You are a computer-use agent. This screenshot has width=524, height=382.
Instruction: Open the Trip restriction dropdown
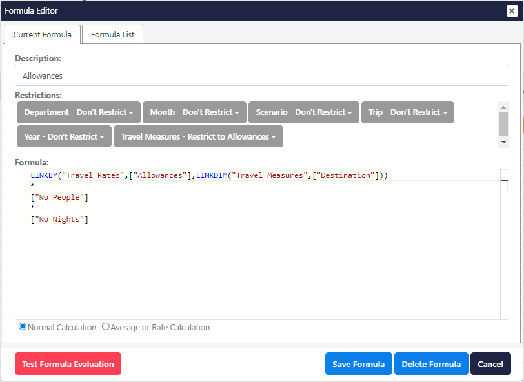click(x=407, y=112)
